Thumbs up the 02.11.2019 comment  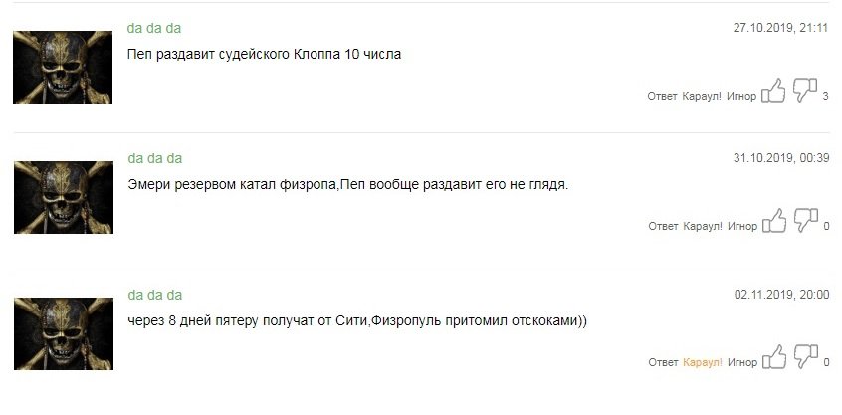tap(774, 357)
